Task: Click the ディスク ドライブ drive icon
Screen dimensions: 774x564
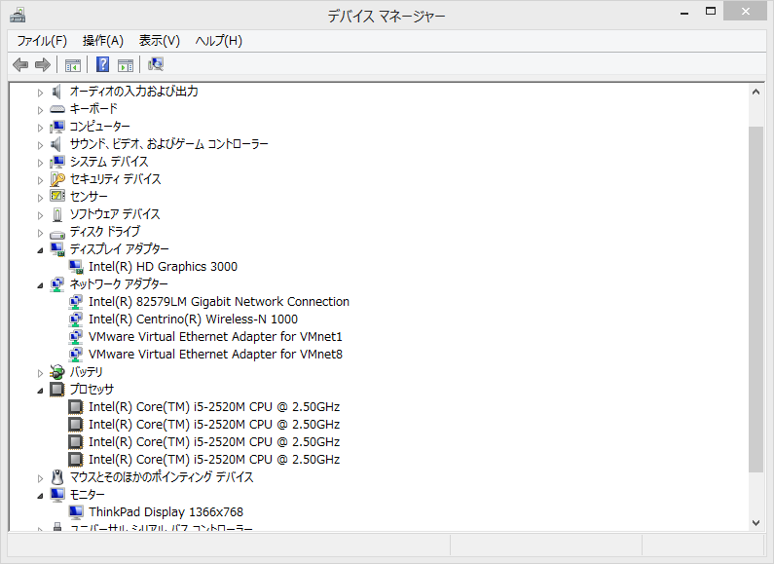Action: tap(57, 233)
